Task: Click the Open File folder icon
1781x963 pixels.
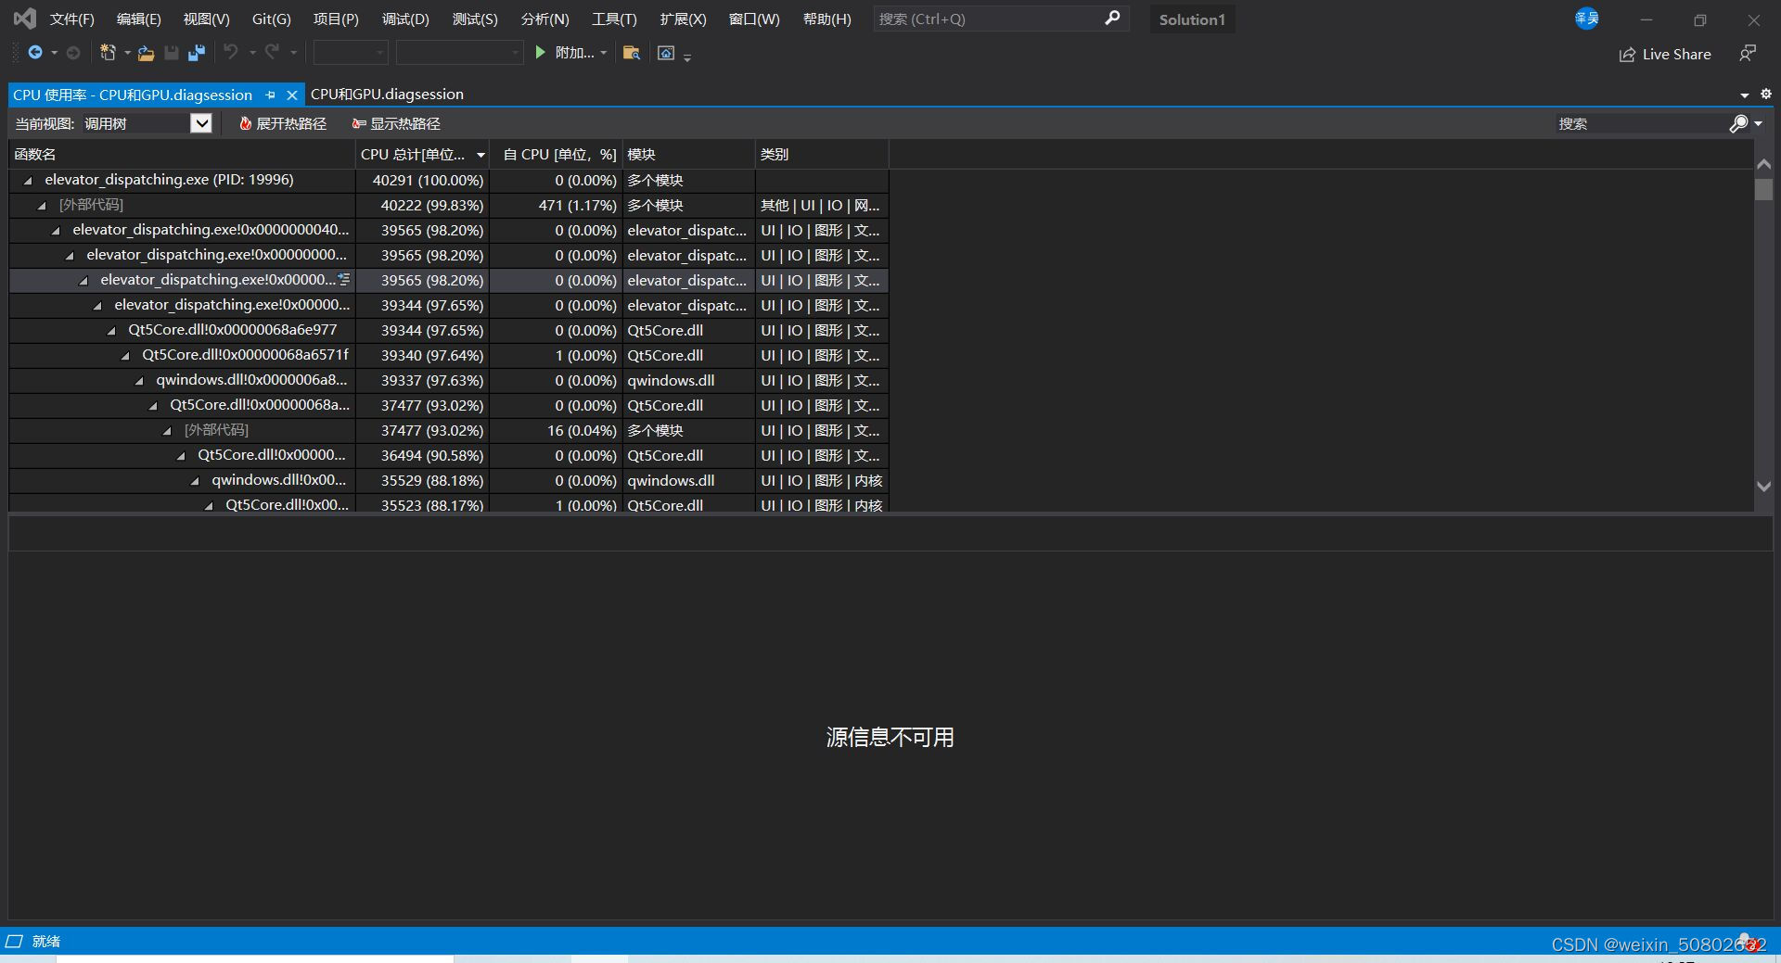Action: [x=146, y=53]
